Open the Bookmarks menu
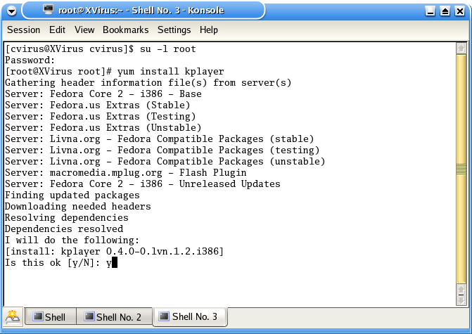The height and width of the screenshot is (334, 472). 126,30
